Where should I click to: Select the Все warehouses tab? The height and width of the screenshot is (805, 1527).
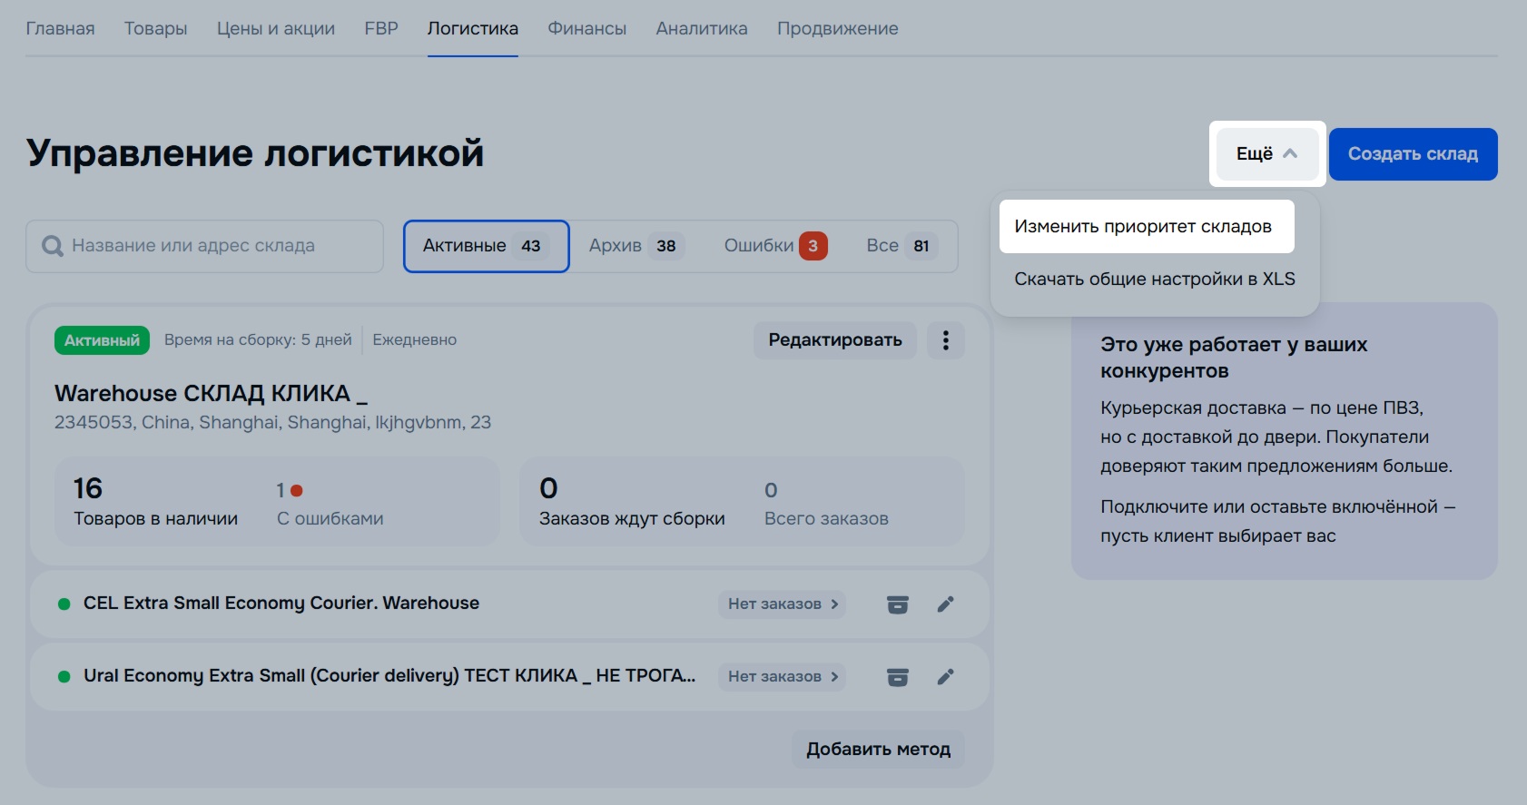[897, 246]
